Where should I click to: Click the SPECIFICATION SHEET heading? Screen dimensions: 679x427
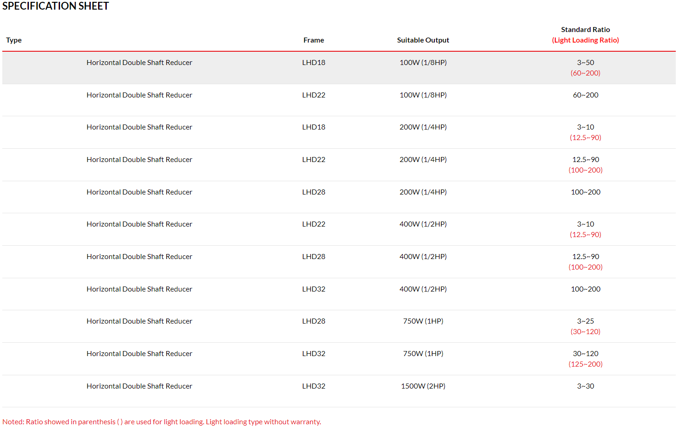55,6
